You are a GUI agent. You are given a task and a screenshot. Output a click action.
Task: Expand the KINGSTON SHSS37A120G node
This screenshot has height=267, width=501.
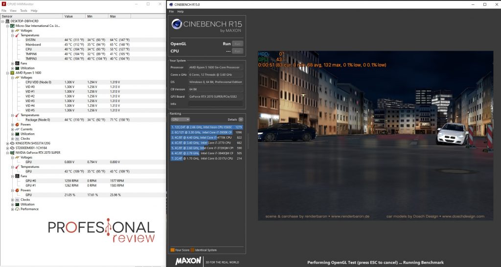point(7,144)
